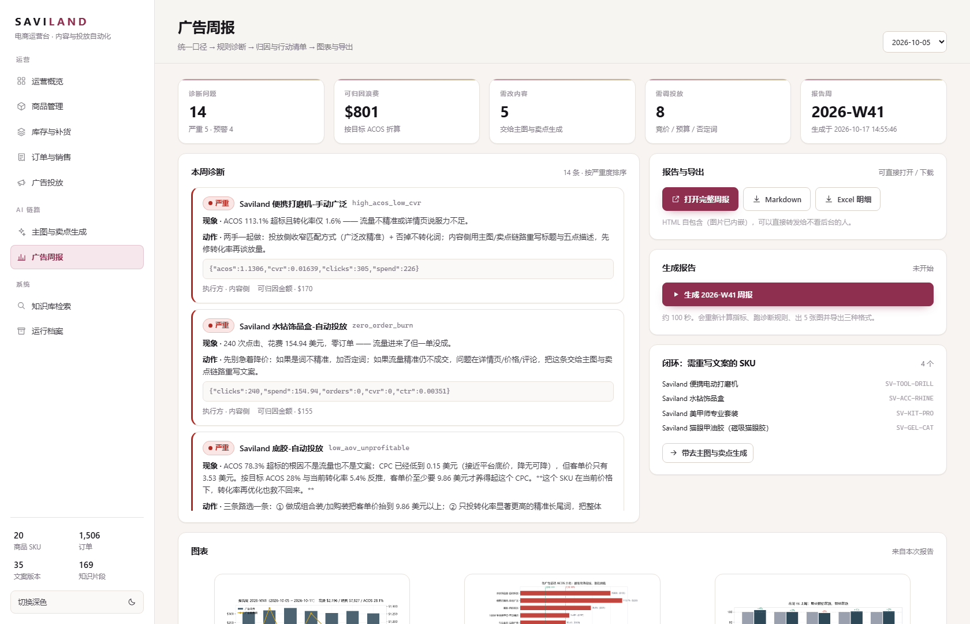Click the 商品管理 box icon
970x624 pixels.
pos(21,106)
